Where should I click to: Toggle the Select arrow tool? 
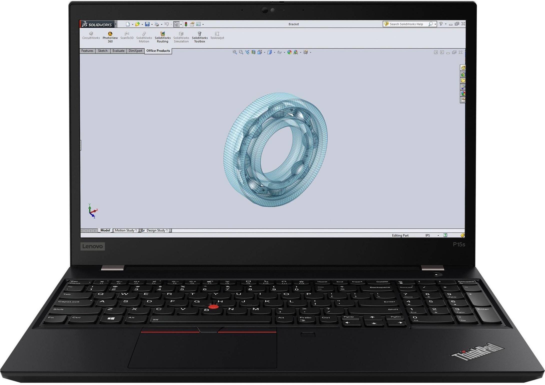[x=176, y=24]
